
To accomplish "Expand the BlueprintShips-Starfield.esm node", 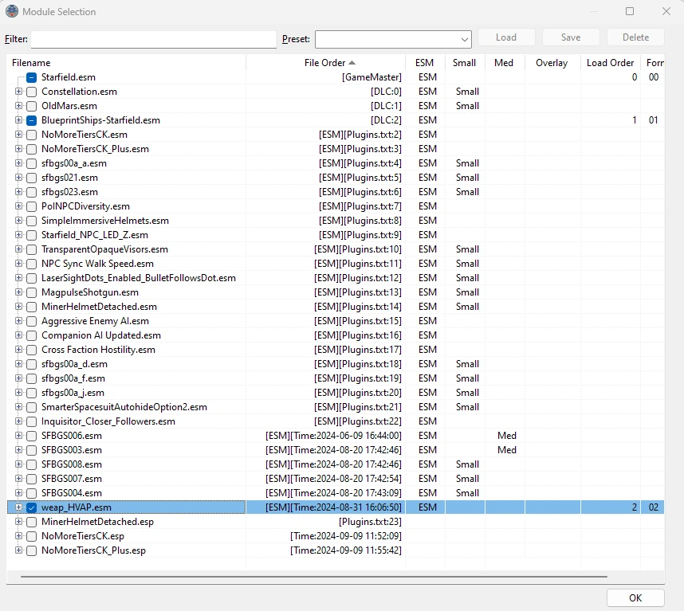I will pos(18,119).
